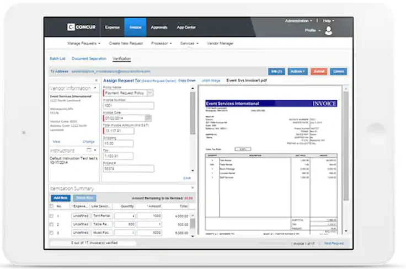406x269 pixels.
Task: Click scroll-up arrow of itemization table
Action: tap(193, 215)
